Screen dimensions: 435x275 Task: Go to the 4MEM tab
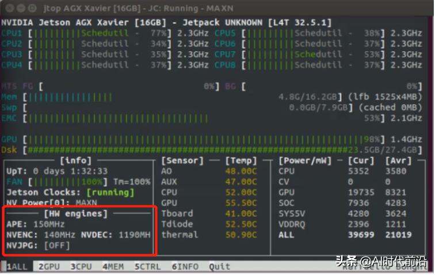[113, 267]
